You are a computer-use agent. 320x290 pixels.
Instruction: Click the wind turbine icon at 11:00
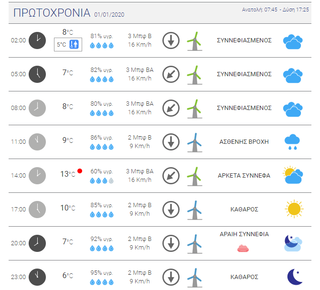click(195, 142)
